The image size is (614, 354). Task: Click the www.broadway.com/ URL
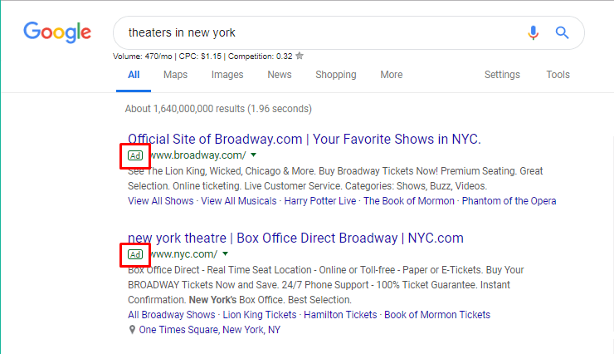coord(198,155)
